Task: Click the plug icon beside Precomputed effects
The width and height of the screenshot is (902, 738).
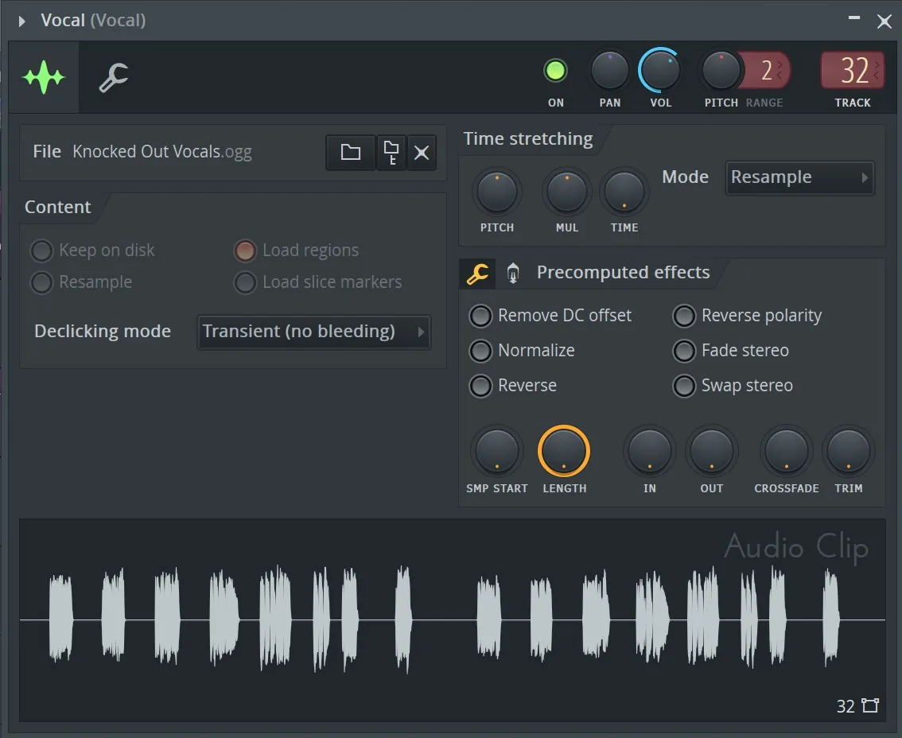Action: [x=513, y=273]
